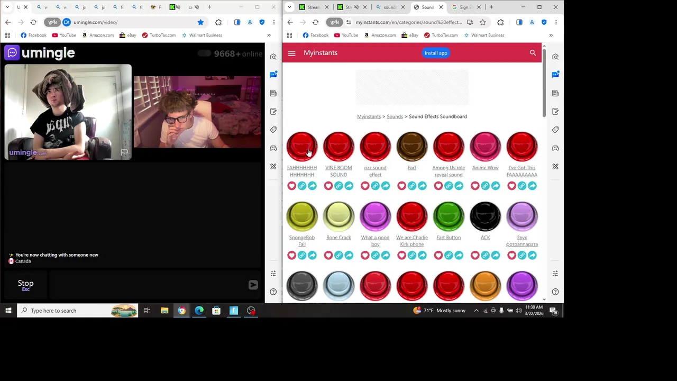Stop the current Umingle chat
Image resolution: width=677 pixels, height=381 pixels.
(25, 285)
